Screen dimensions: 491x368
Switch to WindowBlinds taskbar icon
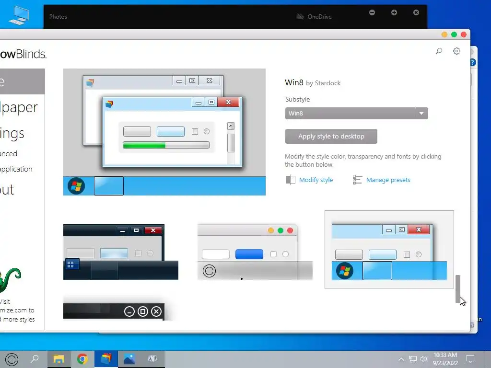pos(106,359)
